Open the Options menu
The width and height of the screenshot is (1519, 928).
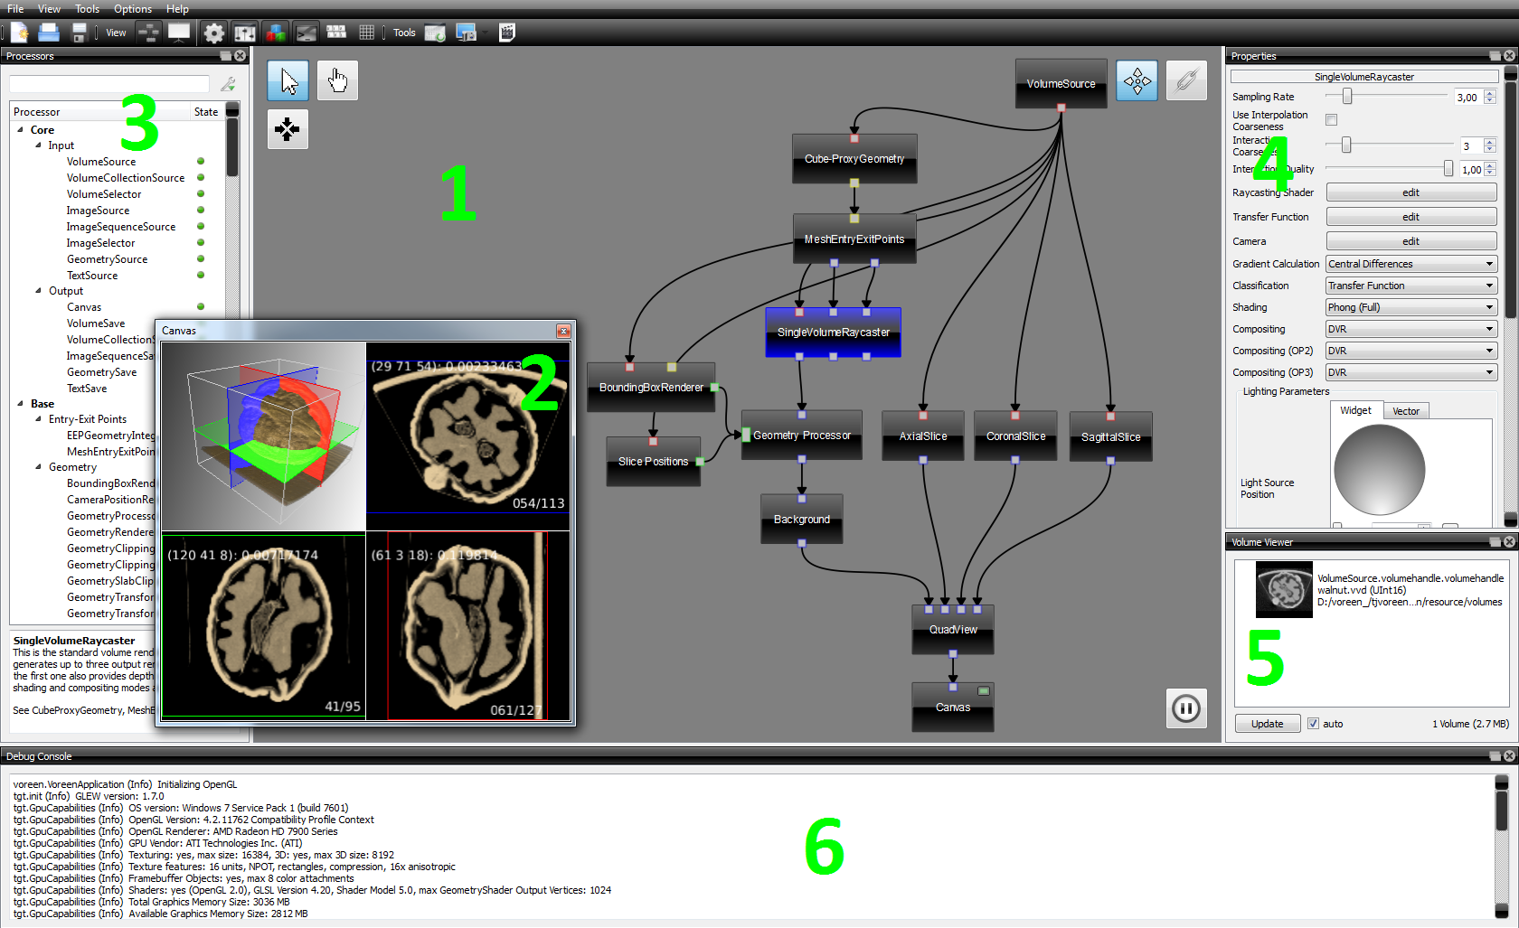point(132,9)
